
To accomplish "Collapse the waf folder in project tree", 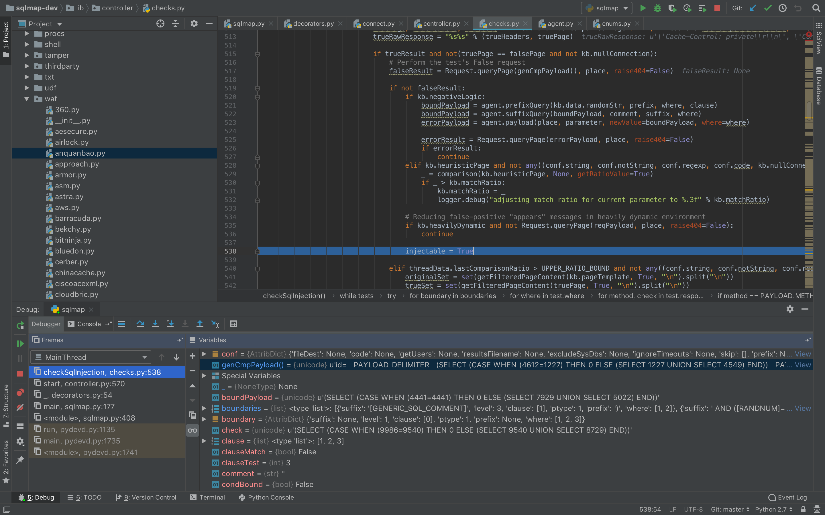I will [x=27, y=99].
